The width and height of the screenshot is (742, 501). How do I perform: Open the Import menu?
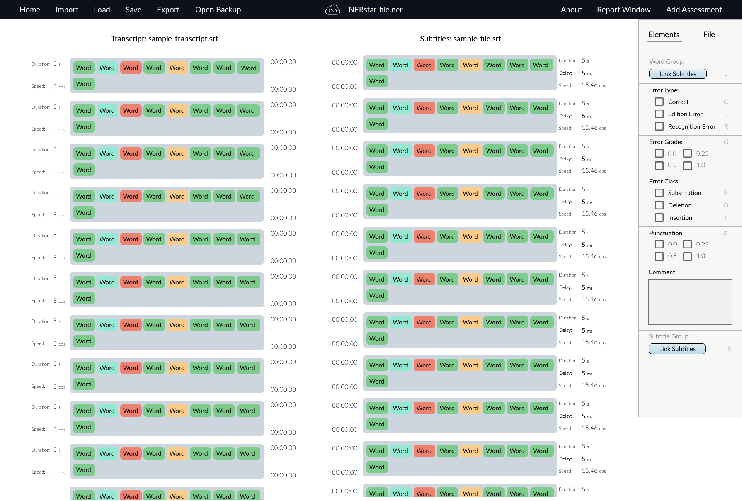point(67,10)
